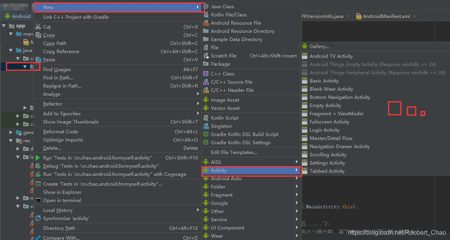Click the Image Asset android icon
450x240 pixels.
point(206,100)
